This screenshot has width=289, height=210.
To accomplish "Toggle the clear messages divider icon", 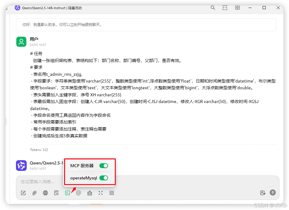I will coord(112,193).
